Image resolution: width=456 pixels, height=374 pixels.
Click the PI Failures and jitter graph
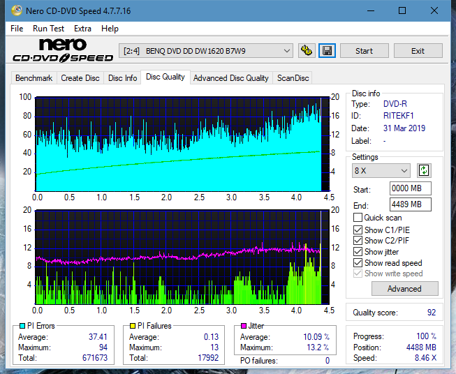[x=182, y=257]
